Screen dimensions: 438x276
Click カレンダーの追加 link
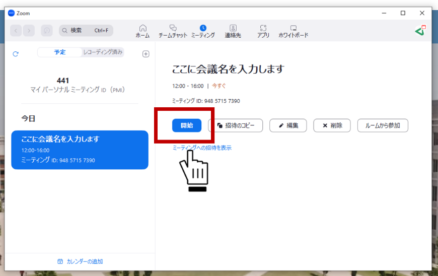coord(80,261)
